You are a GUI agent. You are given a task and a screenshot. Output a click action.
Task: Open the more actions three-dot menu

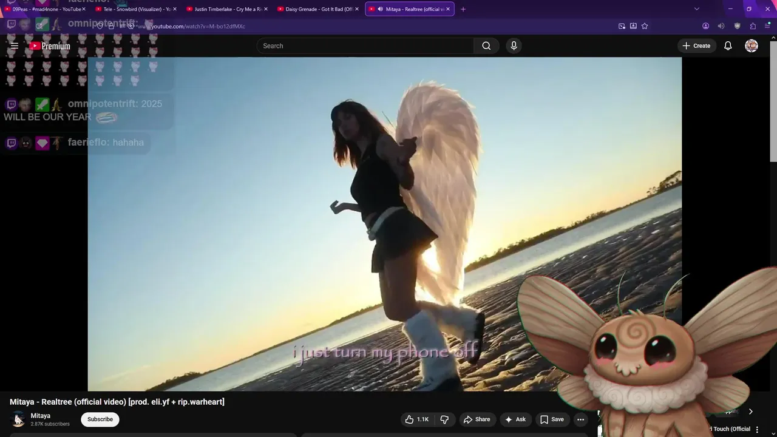580,419
